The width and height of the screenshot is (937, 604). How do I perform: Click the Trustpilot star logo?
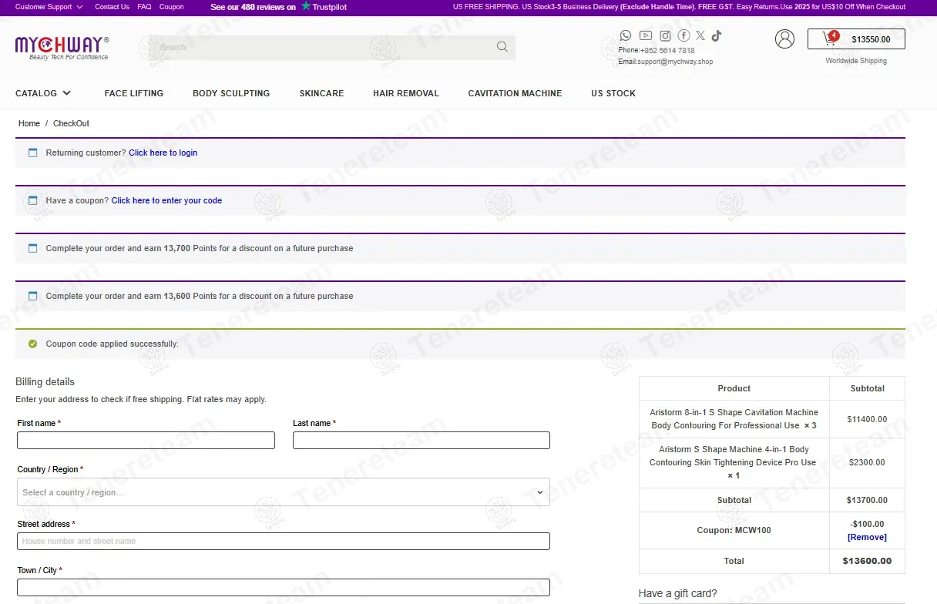306,6
